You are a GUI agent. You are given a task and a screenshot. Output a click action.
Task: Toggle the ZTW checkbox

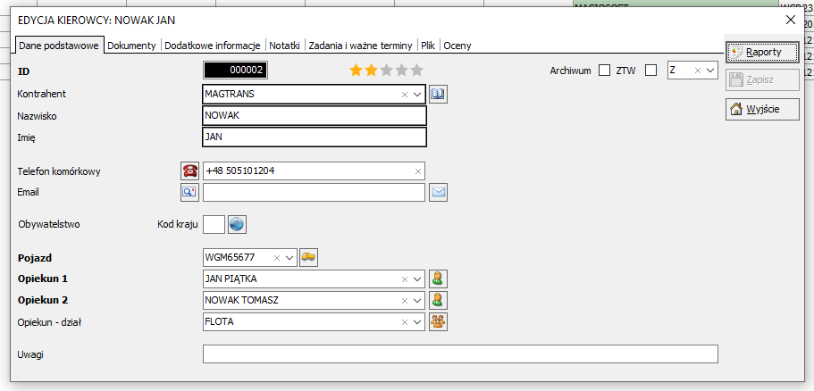(x=650, y=71)
